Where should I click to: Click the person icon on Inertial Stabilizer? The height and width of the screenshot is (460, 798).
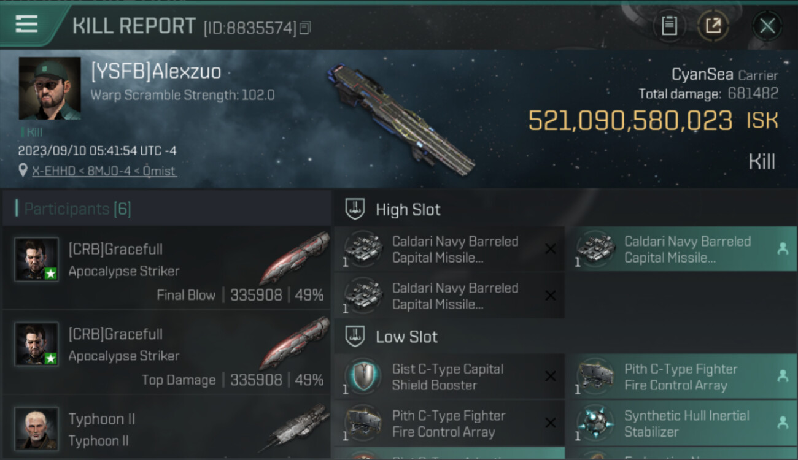pos(783,423)
